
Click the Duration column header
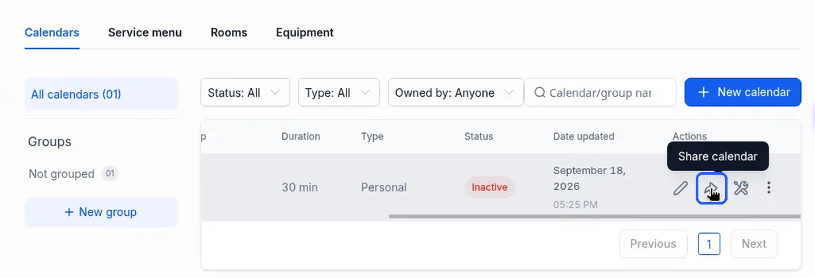(301, 136)
